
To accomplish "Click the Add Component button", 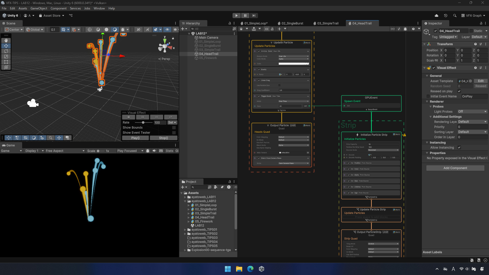I will [x=455, y=168].
